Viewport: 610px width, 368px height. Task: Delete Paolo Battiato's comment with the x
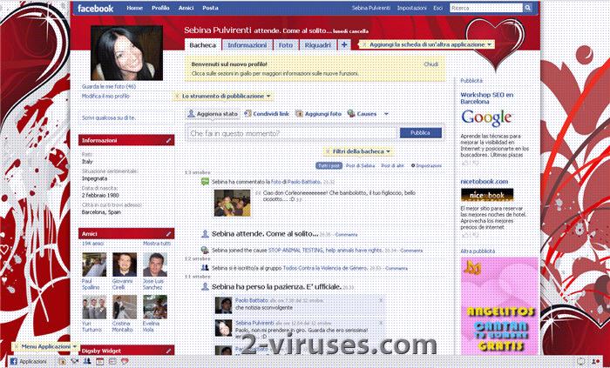click(381, 300)
